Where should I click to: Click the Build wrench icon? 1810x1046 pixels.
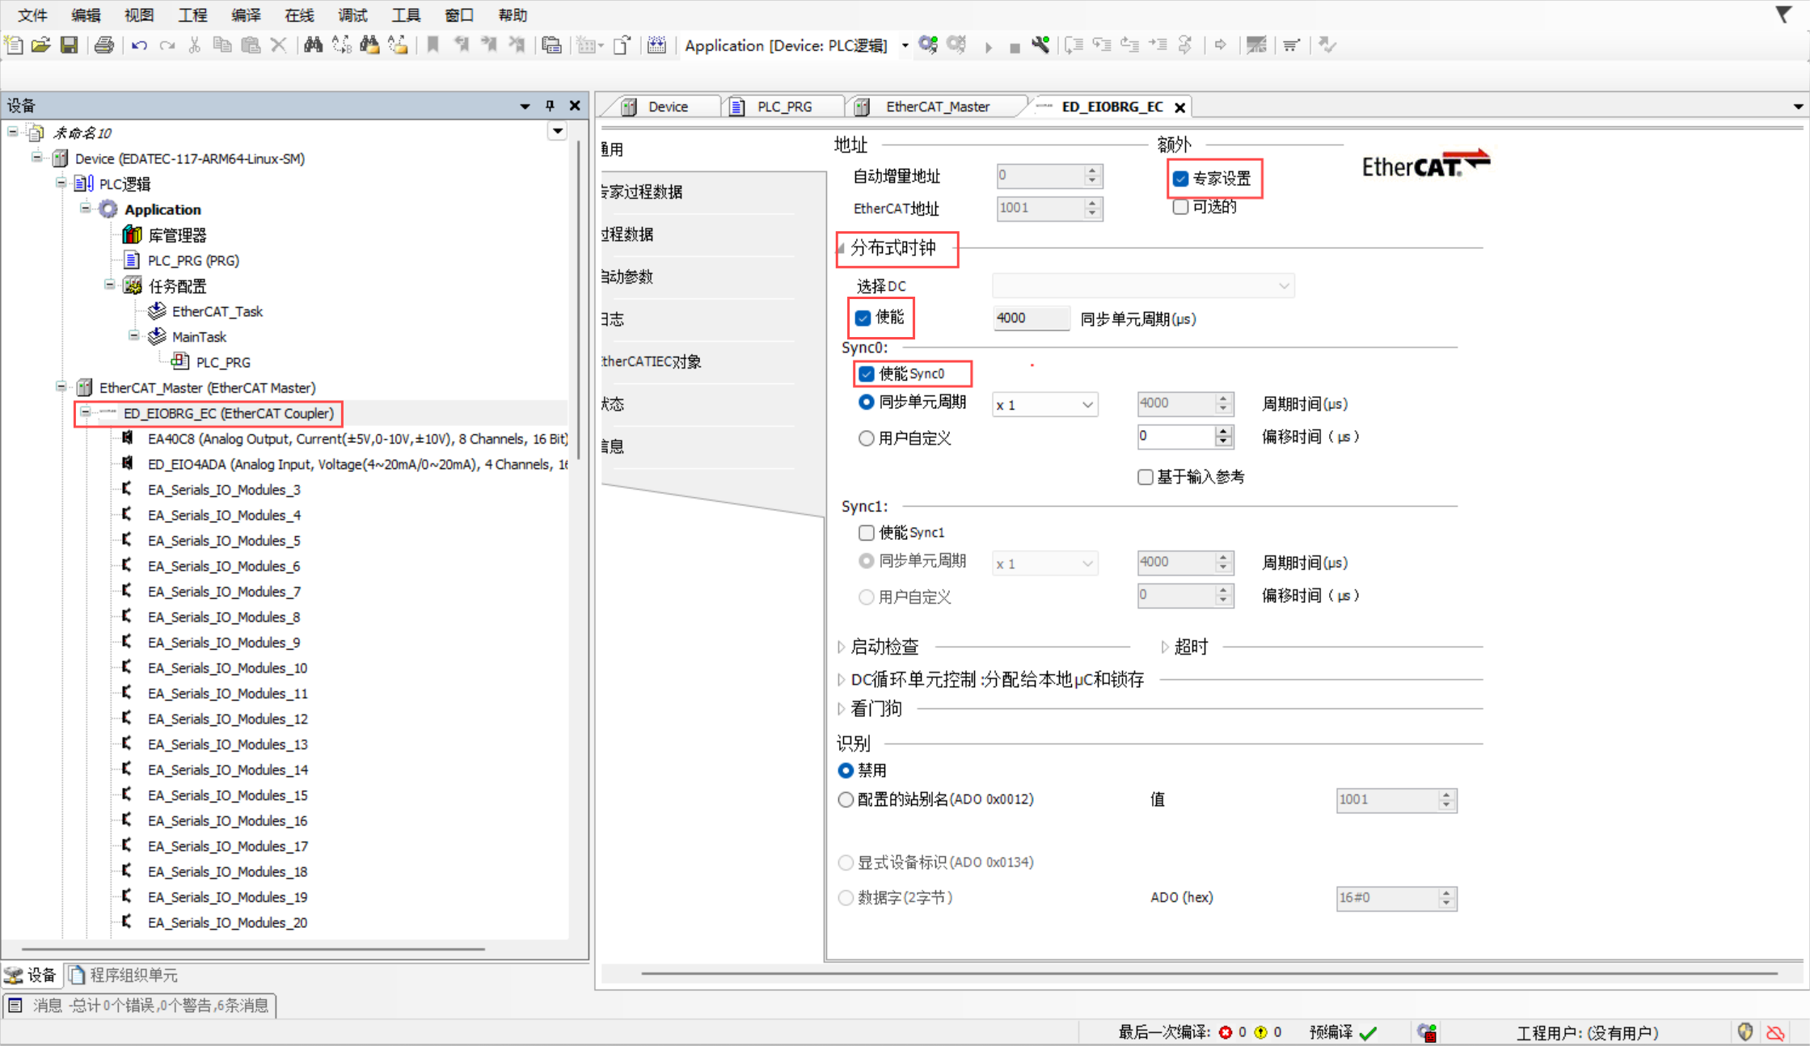pyautogui.click(x=1040, y=45)
